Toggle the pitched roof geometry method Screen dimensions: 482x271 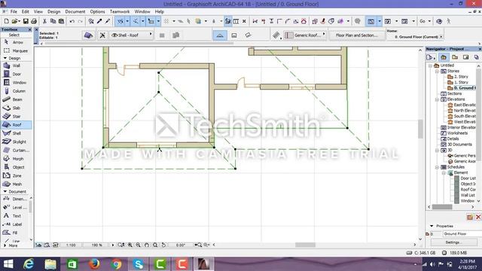pyautogui.click(x=220, y=35)
